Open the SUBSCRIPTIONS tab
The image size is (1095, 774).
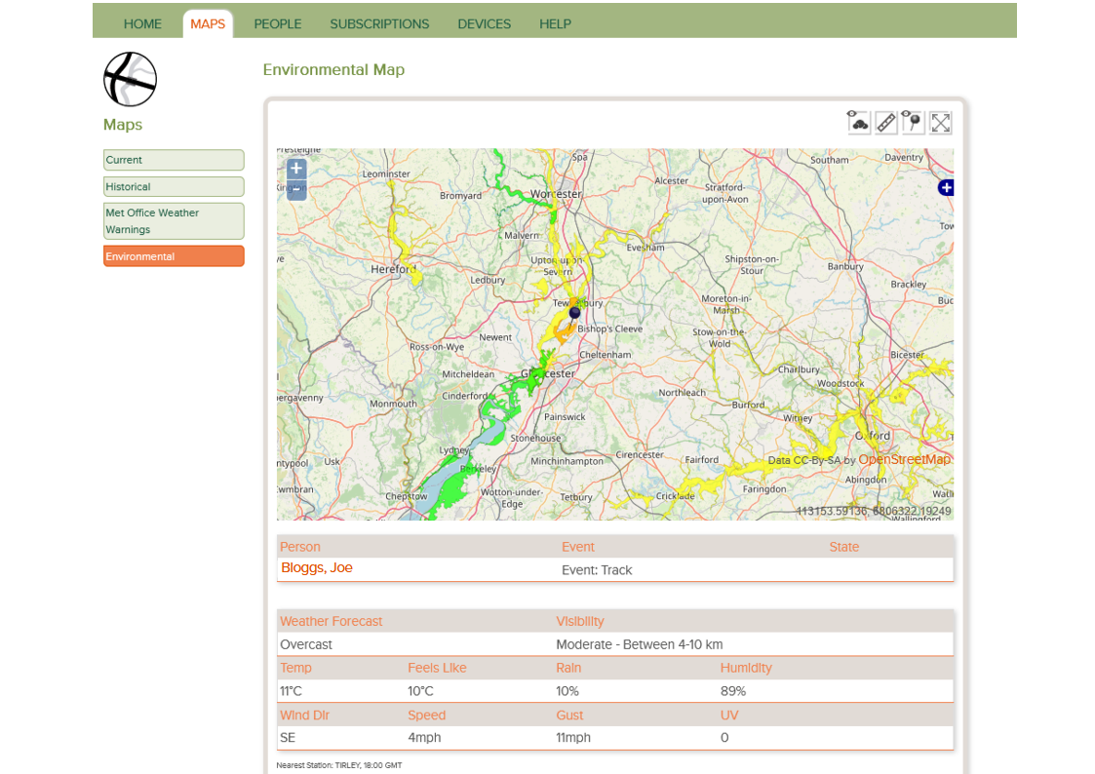379,23
